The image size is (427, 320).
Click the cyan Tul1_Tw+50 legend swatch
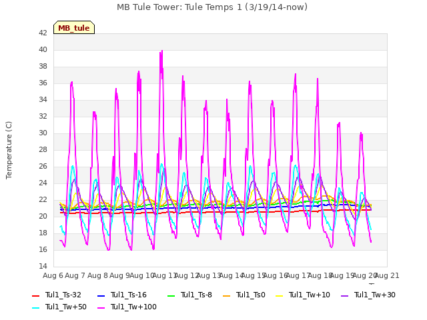click(35, 307)
